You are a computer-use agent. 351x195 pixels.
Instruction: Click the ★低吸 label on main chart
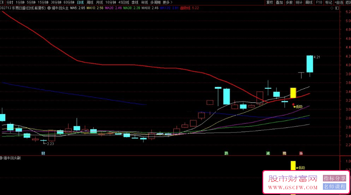(298, 107)
